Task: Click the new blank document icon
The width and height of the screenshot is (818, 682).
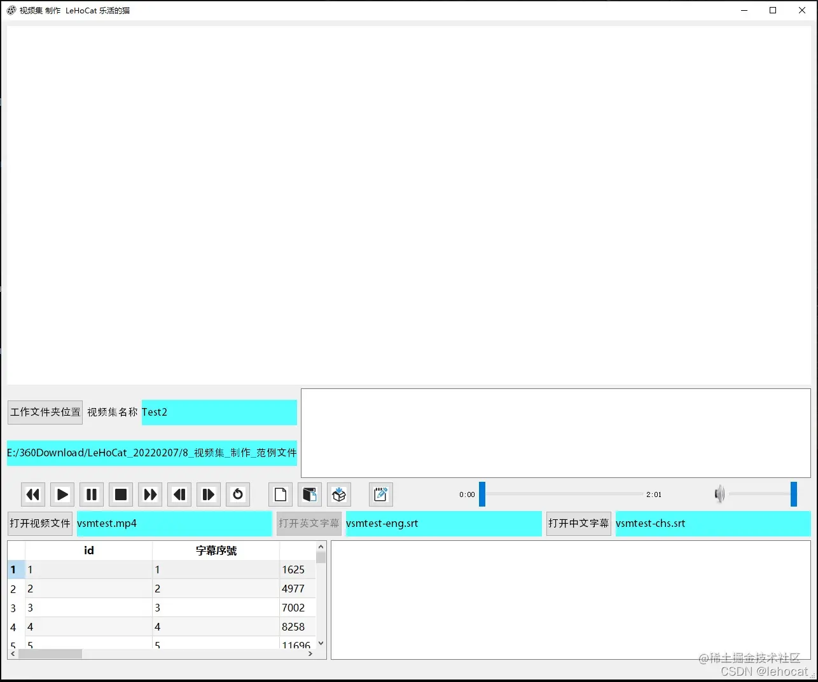Action: click(x=281, y=494)
